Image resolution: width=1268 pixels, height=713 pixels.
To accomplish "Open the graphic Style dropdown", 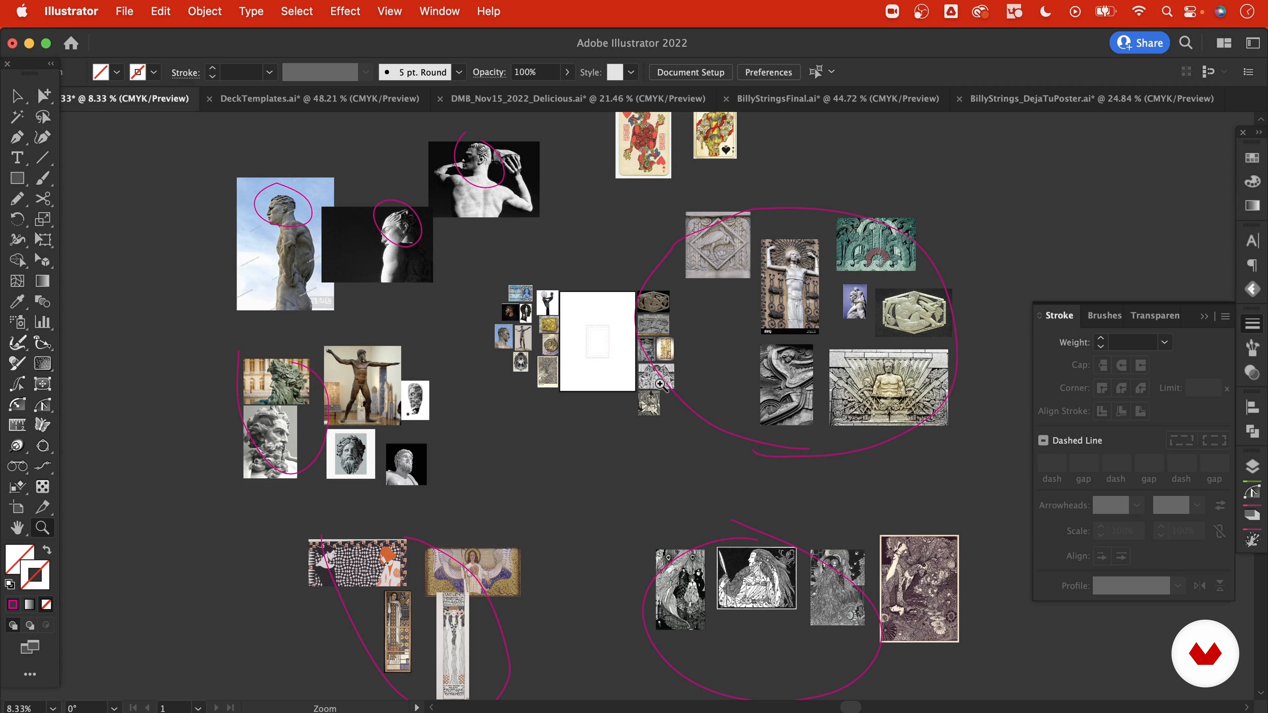I will 631,72.
